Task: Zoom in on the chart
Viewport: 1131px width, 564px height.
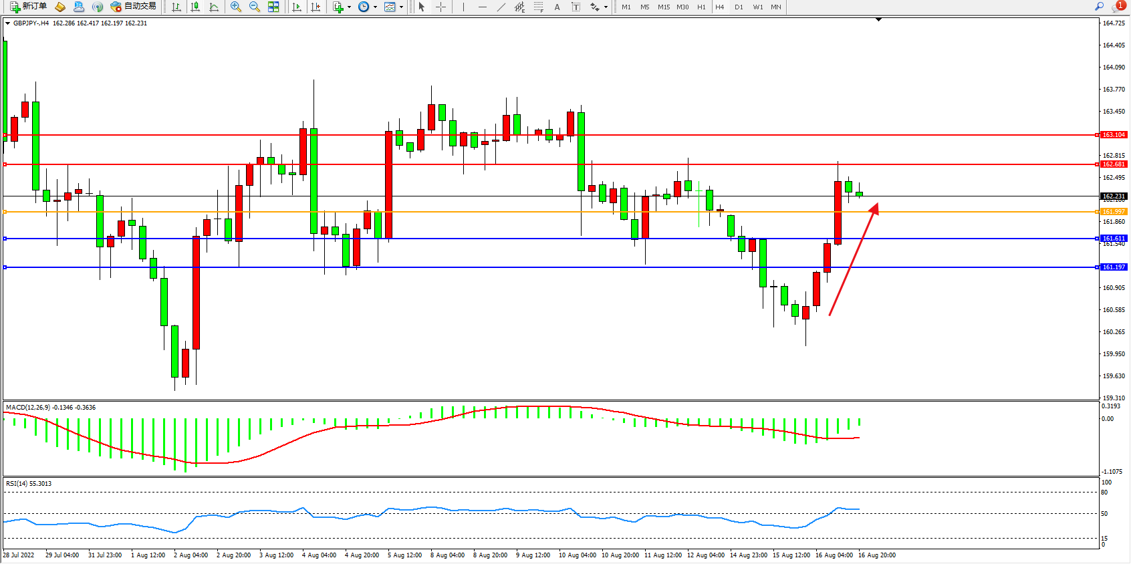Action: point(235,7)
